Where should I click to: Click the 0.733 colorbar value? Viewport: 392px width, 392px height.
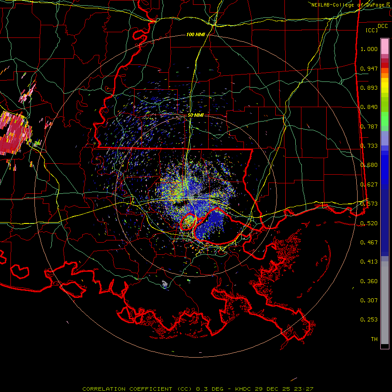click(369, 146)
